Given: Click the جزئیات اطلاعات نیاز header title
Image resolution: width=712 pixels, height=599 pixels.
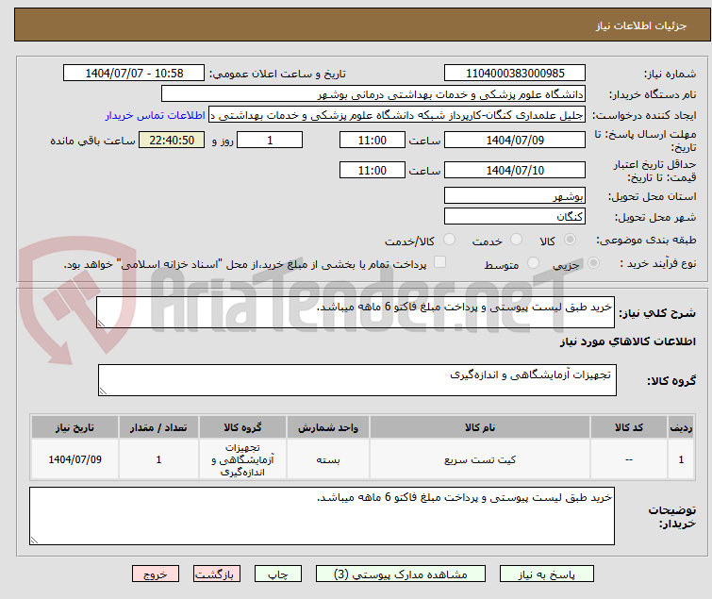Looking at the screenshot, I should point(640,25).
